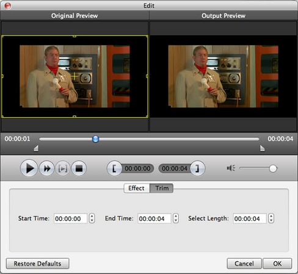Click the Output Preview video frame
298x274 pixels.
[x=223, y=76]
